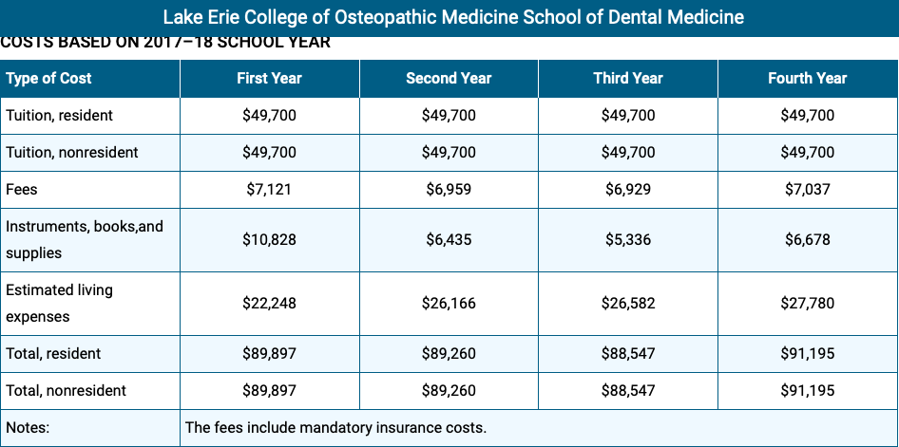This screenshot has height=447, width=899.
Task: Click the "Estimated living expenses" row label
Action: (59, 303)
